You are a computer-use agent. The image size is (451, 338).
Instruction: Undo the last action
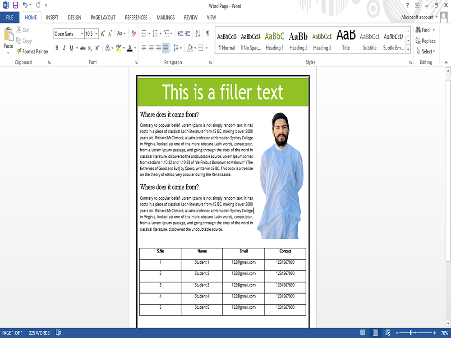[x=25, y=5]
